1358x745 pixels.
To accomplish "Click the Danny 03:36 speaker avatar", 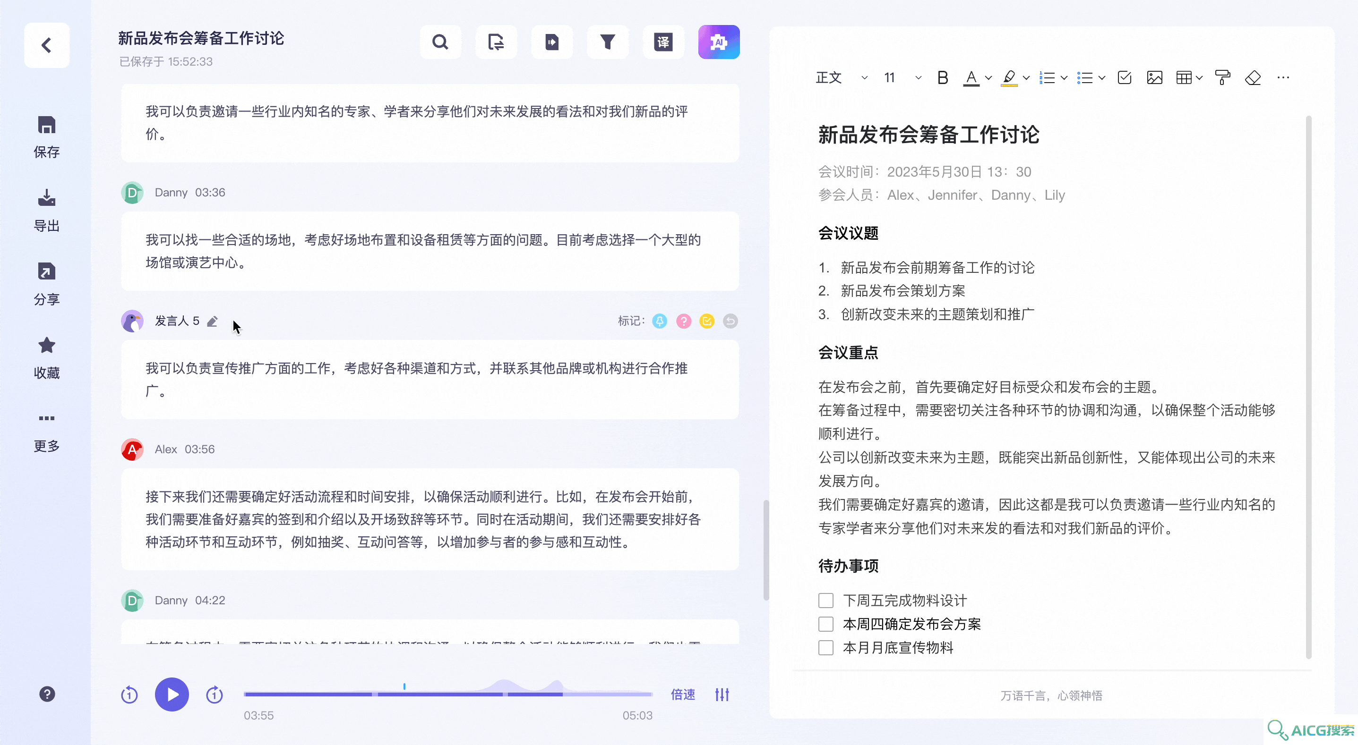I will tap(132, 193).
